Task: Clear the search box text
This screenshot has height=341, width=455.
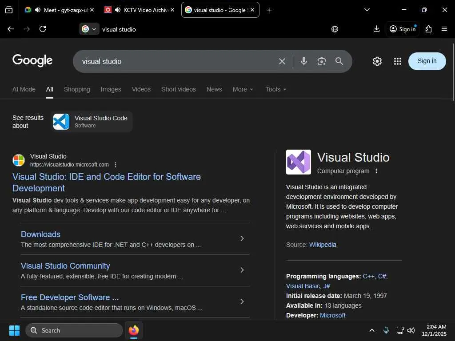Action: pos(282,61)
